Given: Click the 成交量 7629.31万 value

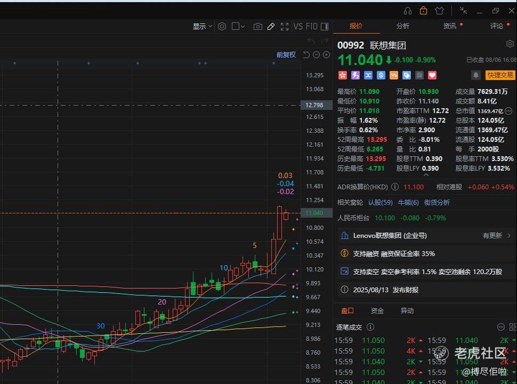Looking at the screenshot, I should [492, 92].
